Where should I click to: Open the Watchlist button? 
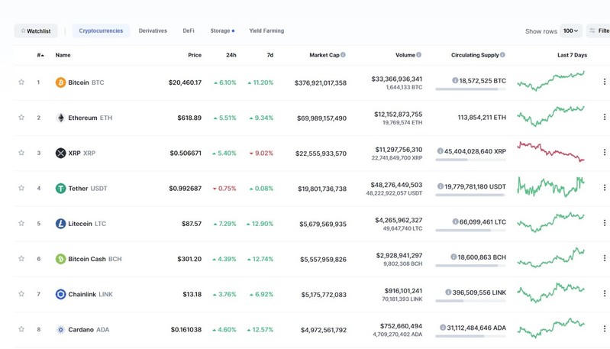coord(35,31)
